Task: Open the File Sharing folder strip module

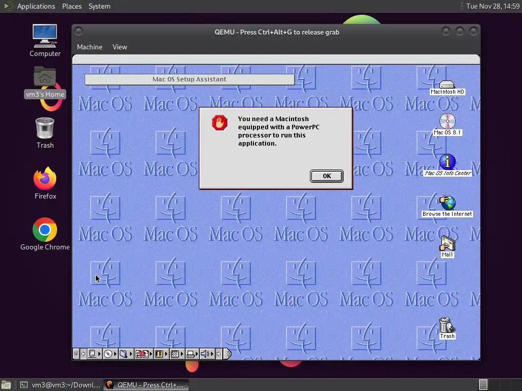Action: point(123,354)
